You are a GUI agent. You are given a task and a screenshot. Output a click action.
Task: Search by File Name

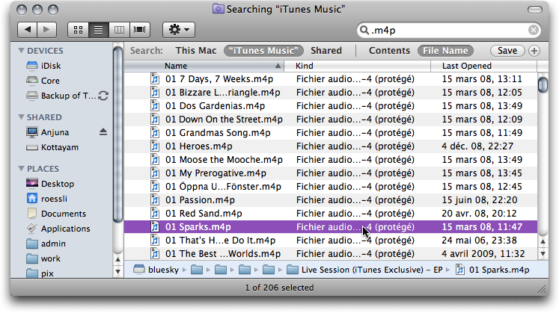tap(445, 51)
